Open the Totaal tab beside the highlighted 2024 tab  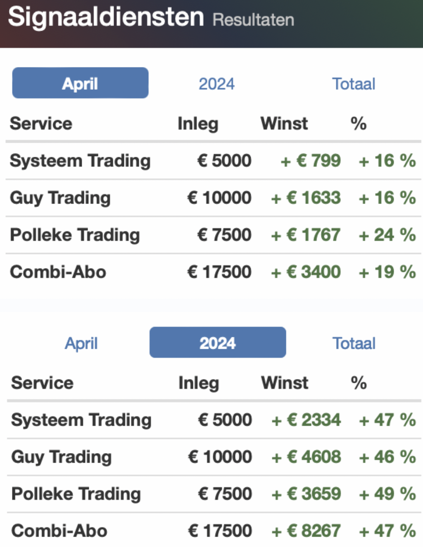(354, 343)
